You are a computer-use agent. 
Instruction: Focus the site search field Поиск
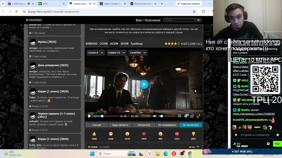coord(179,20)
